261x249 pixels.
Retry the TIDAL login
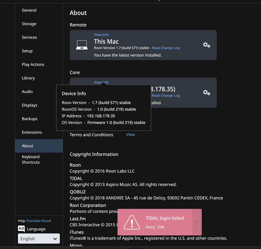(150, 227)
